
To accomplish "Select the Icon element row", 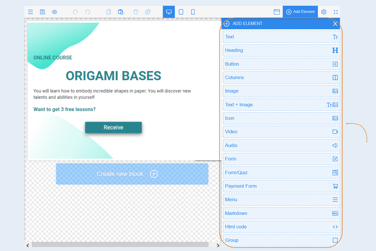I will point(281,118).
